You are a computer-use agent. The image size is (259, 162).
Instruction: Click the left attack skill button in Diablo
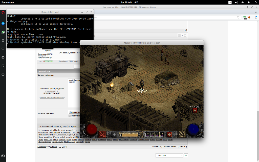pos(102,134)
